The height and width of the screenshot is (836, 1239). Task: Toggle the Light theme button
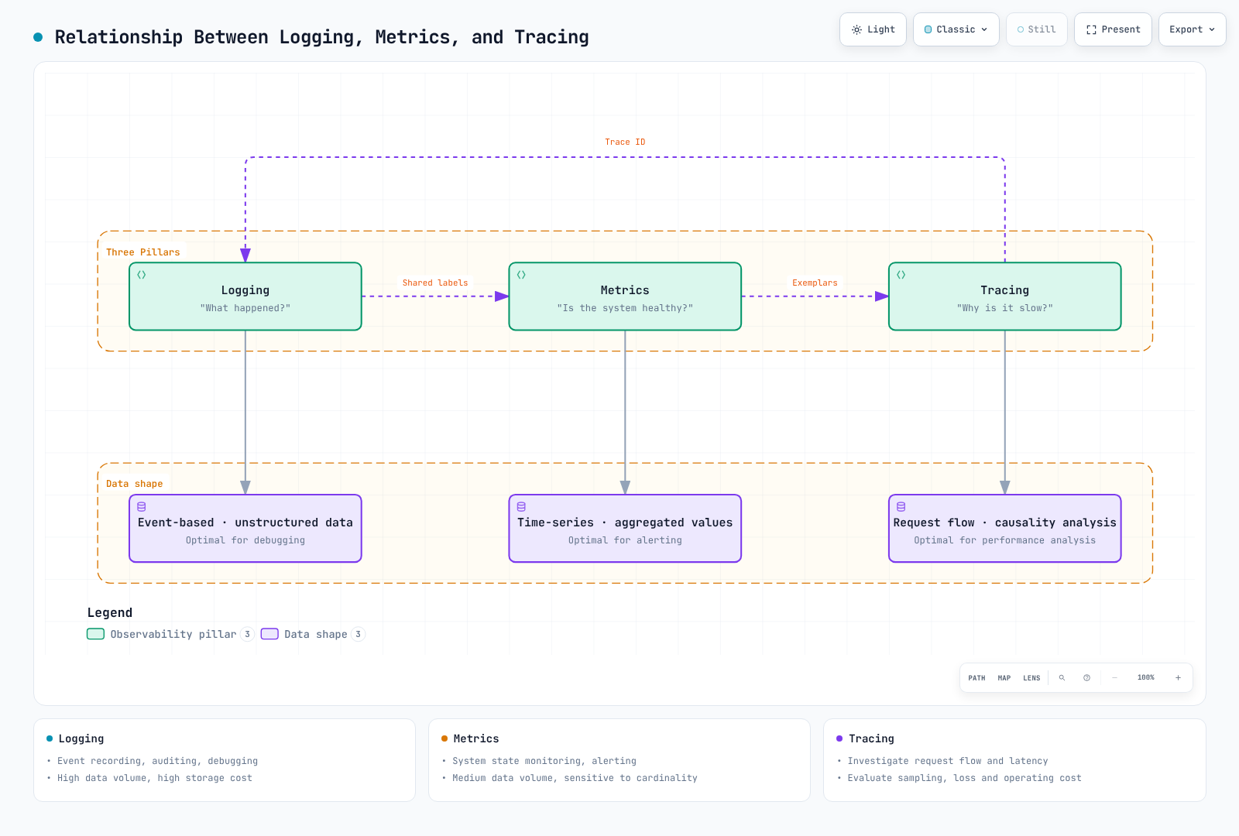pyautogui.click(x=873, y=29)
